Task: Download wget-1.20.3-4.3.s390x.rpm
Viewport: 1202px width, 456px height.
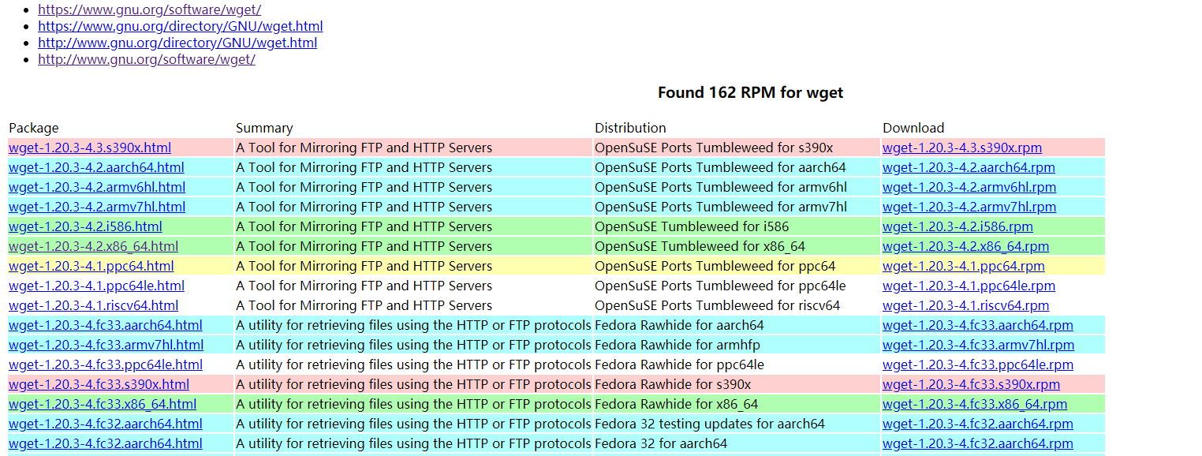Action: pyautogui.click(x=961, y=148)
